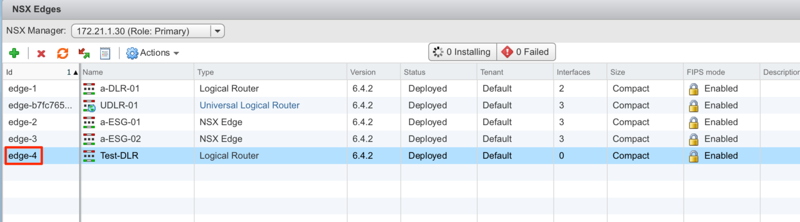Click the a-ESG-01 name
The height and width of the screenshot is (222, 800).
point(119,122)
